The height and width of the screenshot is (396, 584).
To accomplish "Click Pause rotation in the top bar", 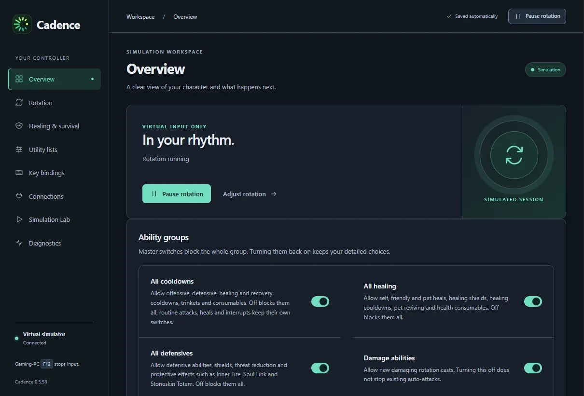I will point(537,16).
